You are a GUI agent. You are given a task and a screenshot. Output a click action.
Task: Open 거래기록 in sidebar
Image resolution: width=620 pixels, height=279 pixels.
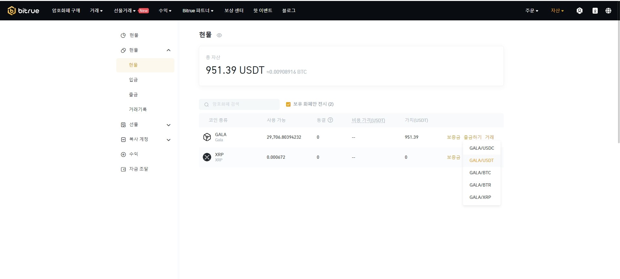click(x=138, y=110)
